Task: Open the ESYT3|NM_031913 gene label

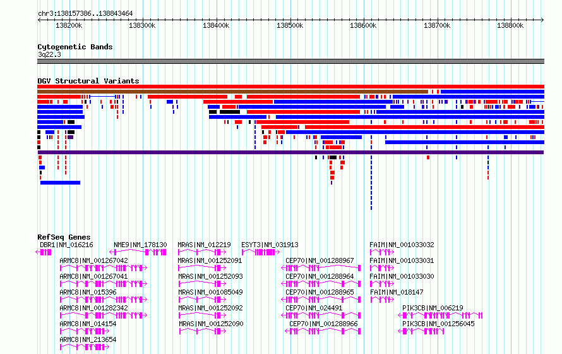Action: [x=270, y=245]
